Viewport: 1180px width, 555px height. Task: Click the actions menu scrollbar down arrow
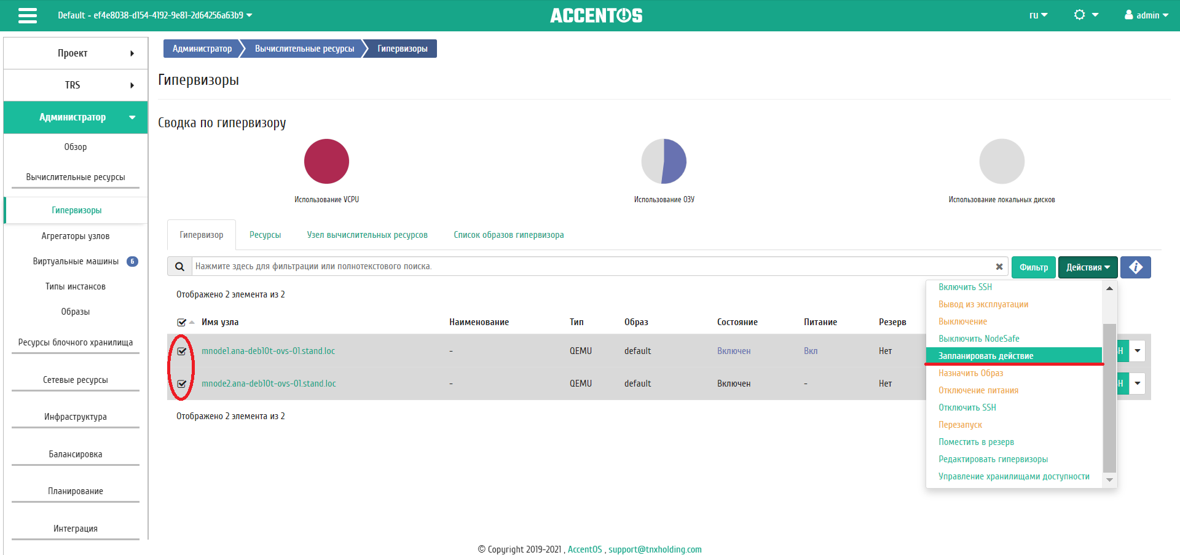coord(1109,479)
